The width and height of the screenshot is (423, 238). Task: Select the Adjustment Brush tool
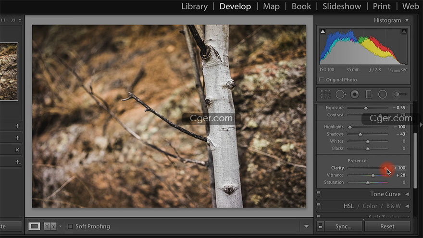click(x=400, y=94)
